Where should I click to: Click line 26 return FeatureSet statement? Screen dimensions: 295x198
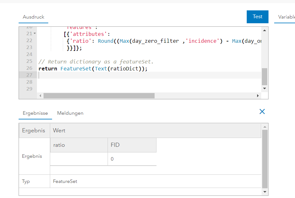[93, 68]
